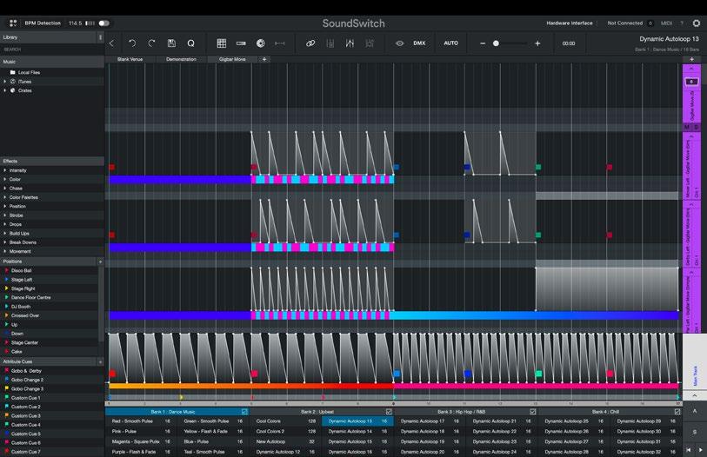Expand the Strobe effects category
Viewport: 707px width, 457px height.
17,215
